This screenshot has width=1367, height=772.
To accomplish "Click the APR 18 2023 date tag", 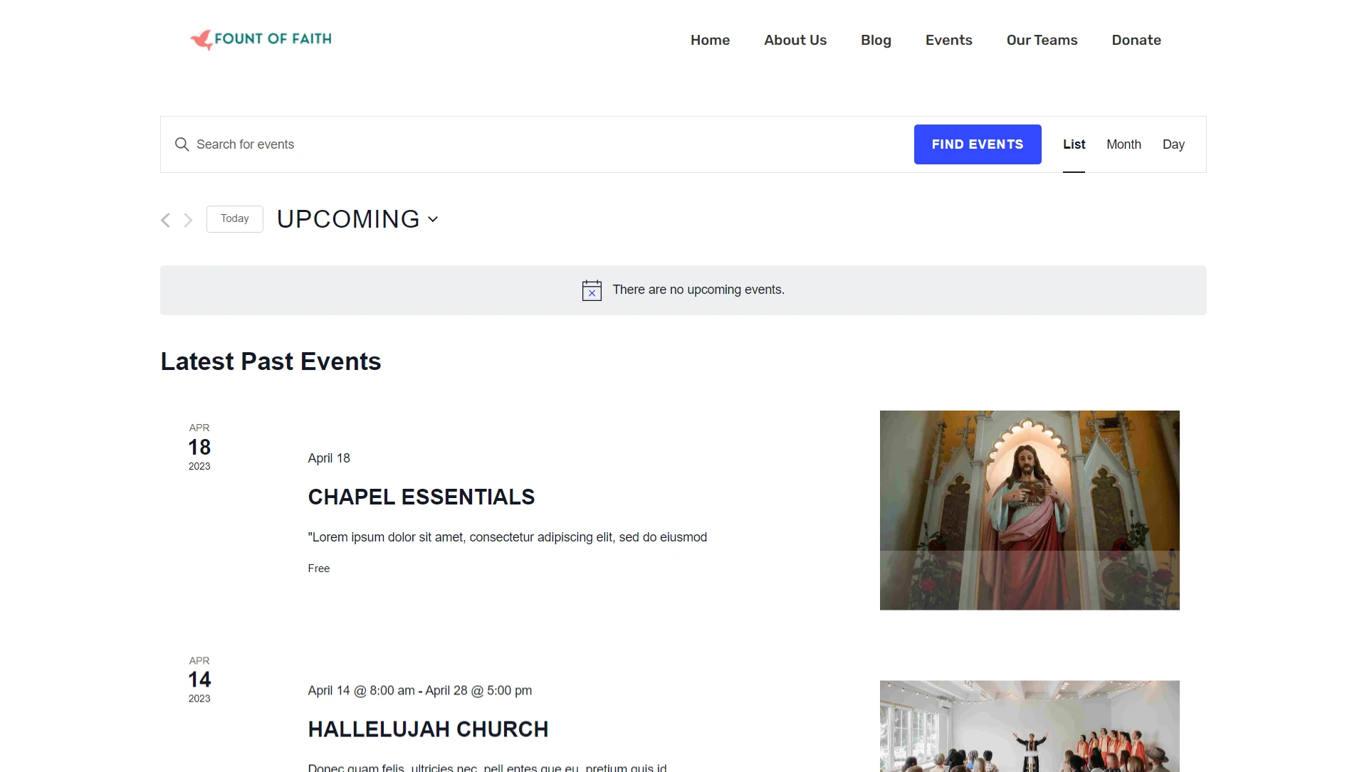I will (199, 447).
